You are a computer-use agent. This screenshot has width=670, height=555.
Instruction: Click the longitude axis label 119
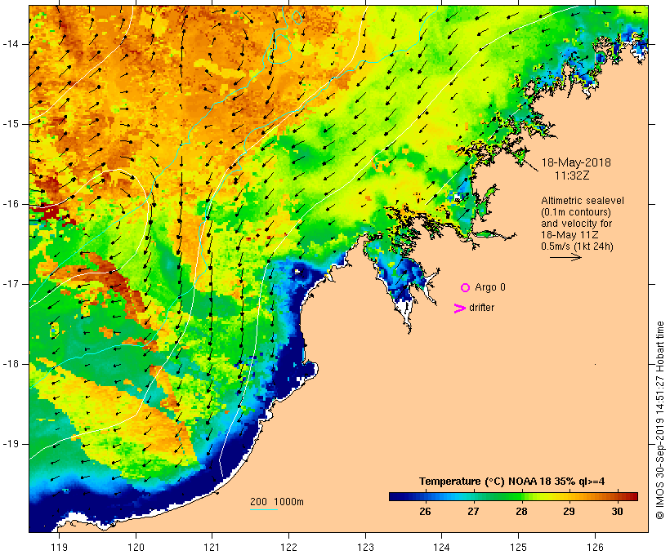point(59,547)
